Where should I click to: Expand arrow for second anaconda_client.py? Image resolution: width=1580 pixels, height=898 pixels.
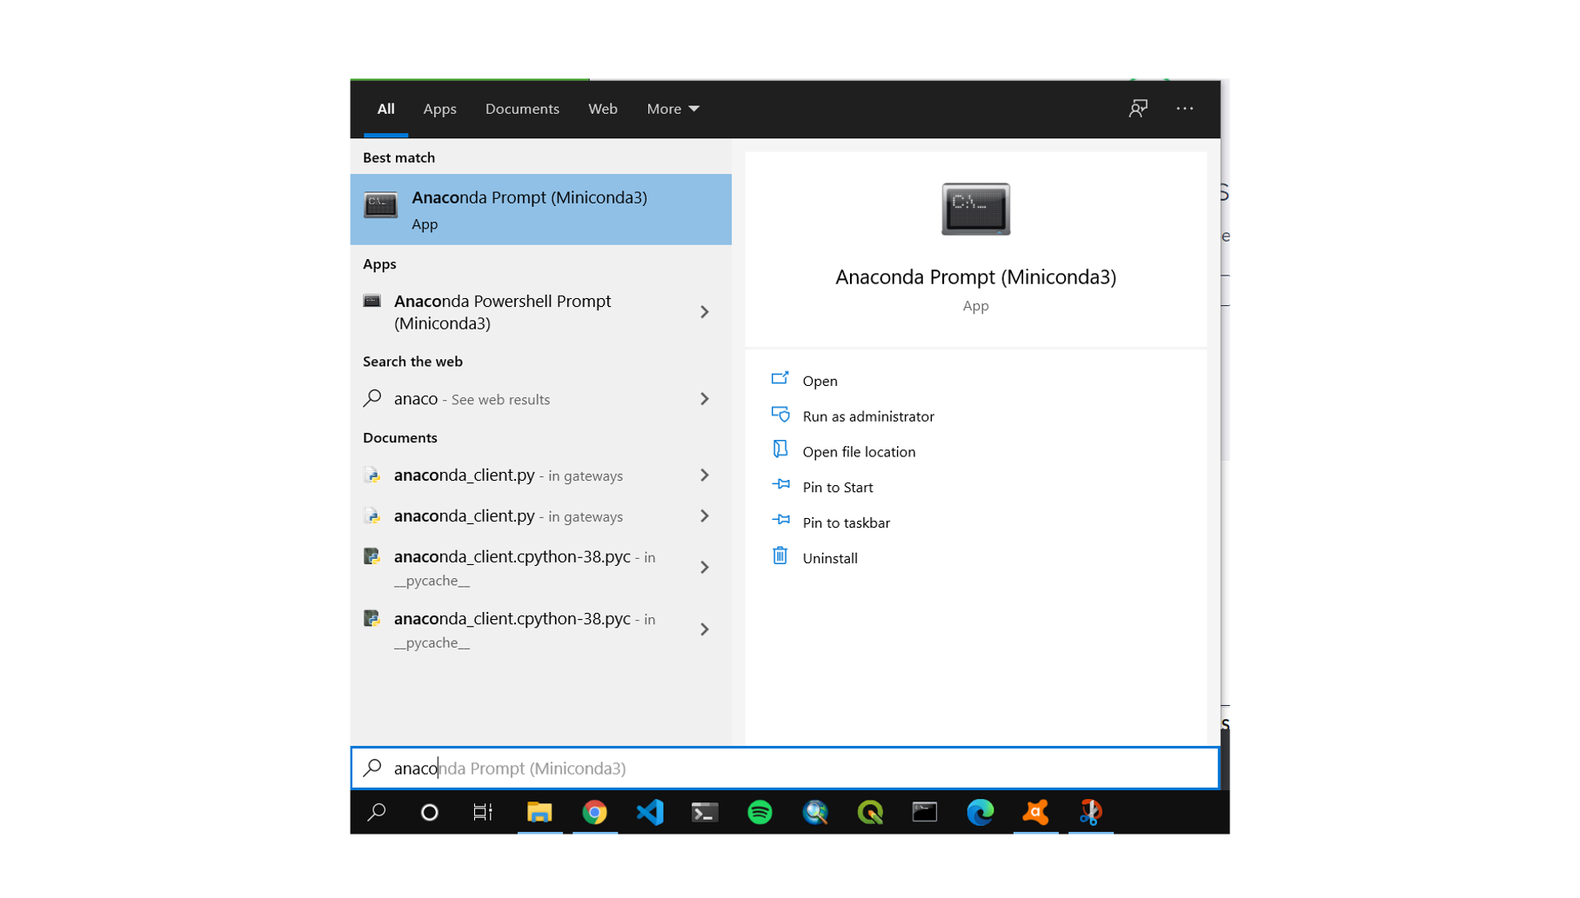click(x=705, y=516)
